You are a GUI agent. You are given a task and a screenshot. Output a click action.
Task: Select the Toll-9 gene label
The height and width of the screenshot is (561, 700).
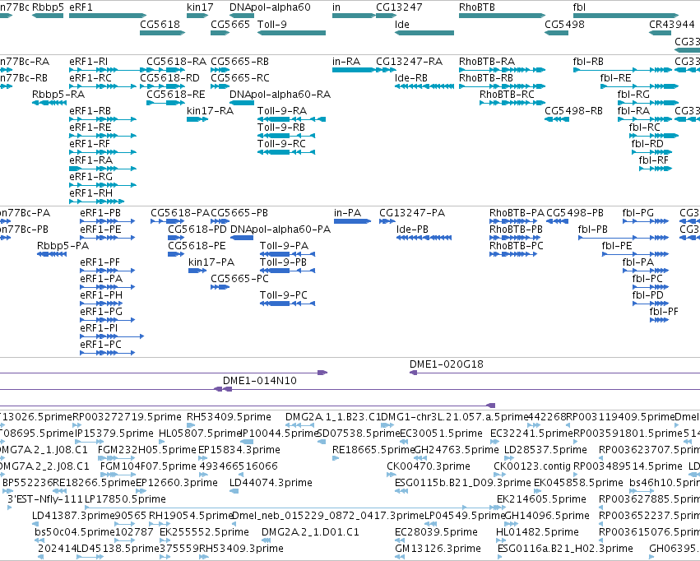pos(272,25)
